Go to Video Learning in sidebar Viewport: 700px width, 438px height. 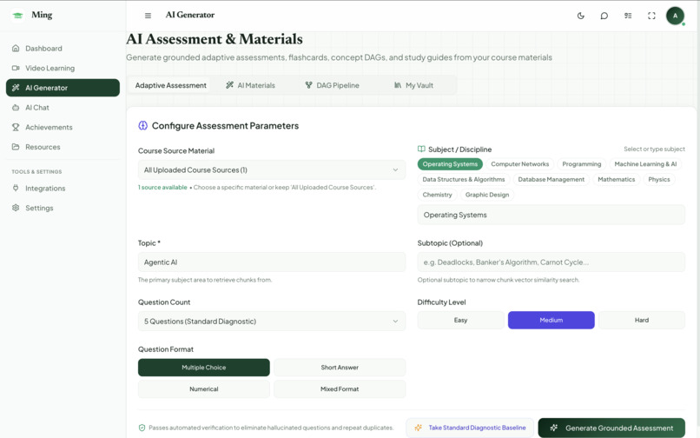click(63, 68)
